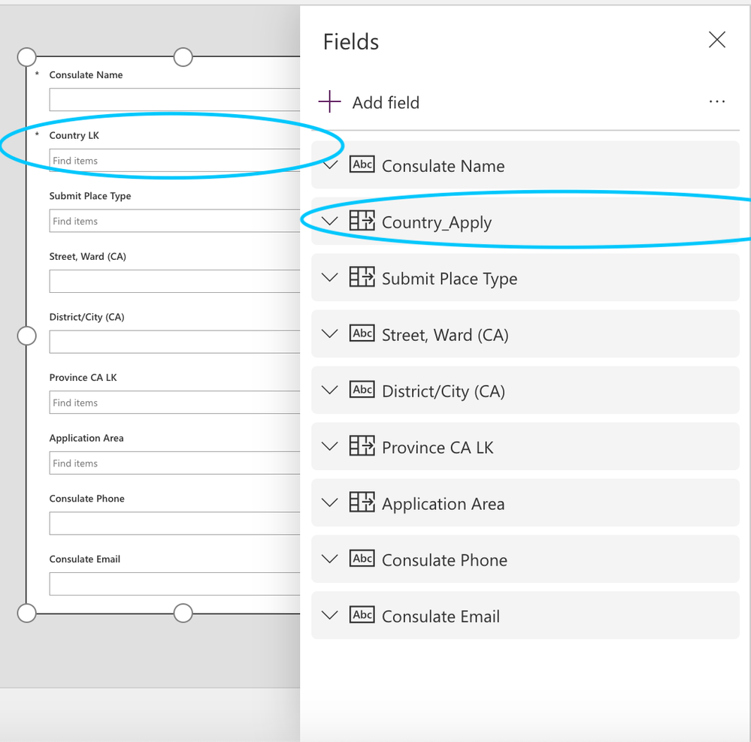Click the Abc text icon beside Consulate Name
Viewport: 751px width, 742px height.
pos(362,164)
